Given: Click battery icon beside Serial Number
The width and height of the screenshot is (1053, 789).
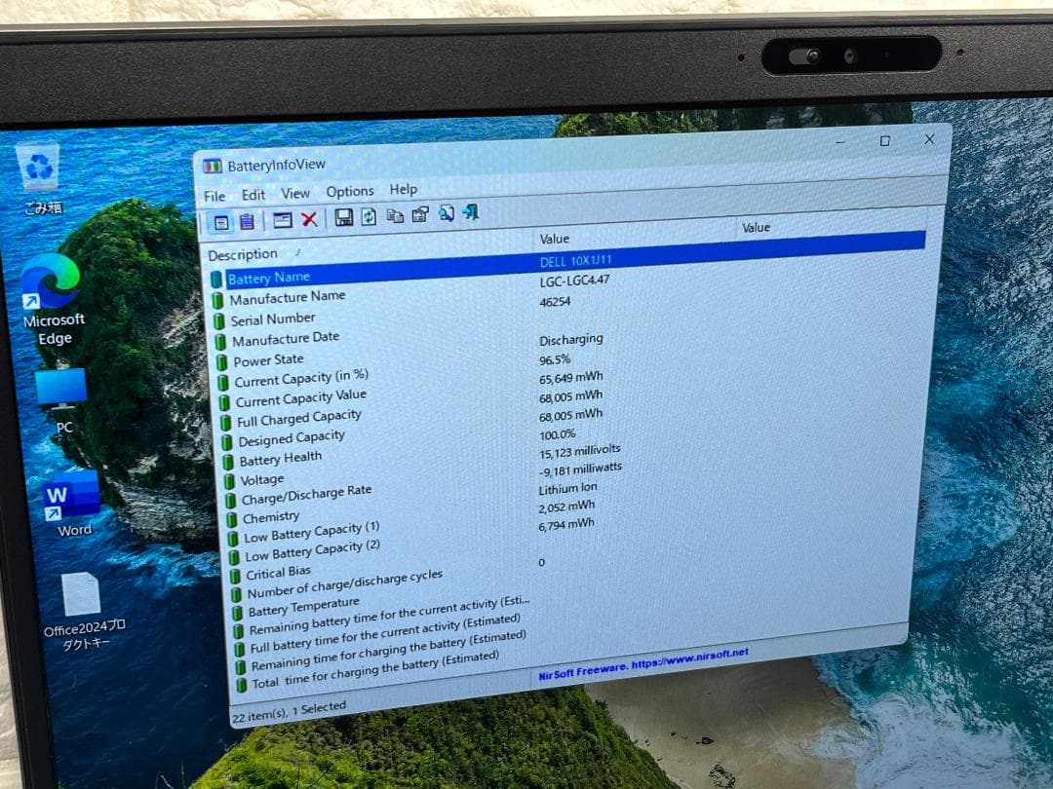Looking at the screenshot, I should coord(219,321).
